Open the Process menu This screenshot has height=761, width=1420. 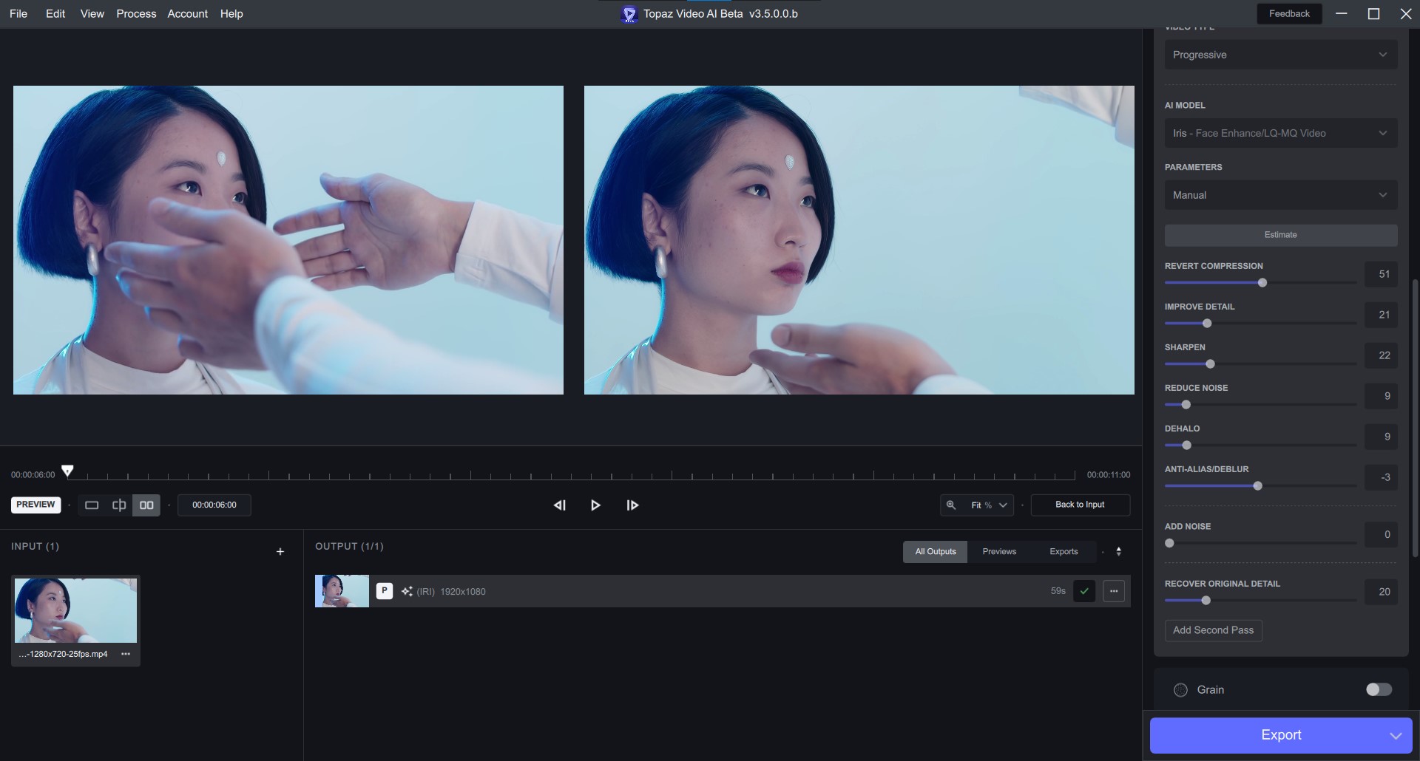tap(136, 13)
